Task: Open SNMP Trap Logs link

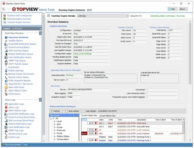Action: point(16,131)
